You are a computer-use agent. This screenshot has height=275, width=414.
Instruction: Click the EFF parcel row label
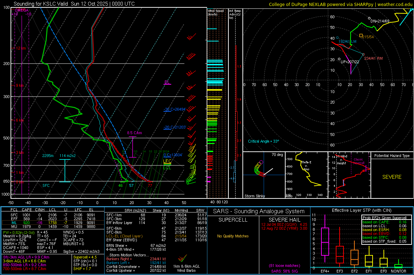coord(14,219)
